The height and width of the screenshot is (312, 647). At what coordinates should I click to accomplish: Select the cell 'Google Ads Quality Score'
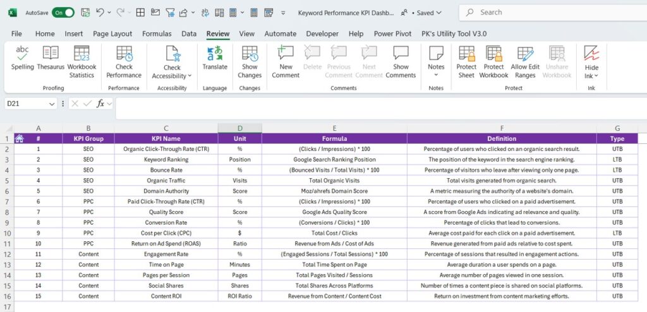point(334,212)
